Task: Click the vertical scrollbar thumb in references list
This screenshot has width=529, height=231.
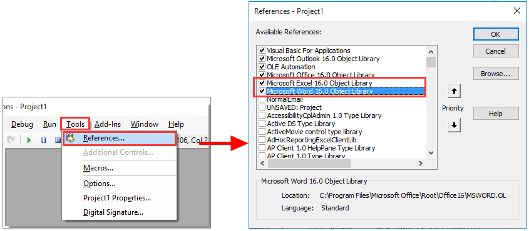Action: pyautogui.click(x=431, y=62)
